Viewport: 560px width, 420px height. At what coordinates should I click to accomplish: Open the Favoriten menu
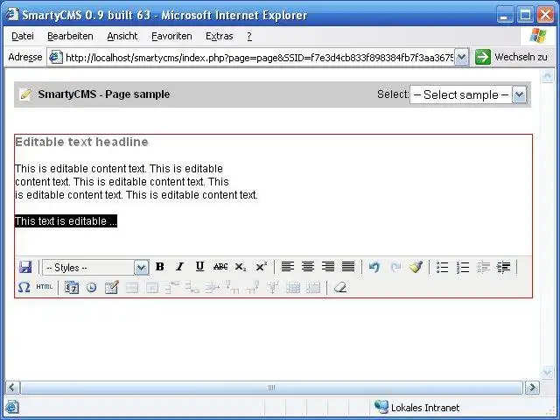point(171,36)
